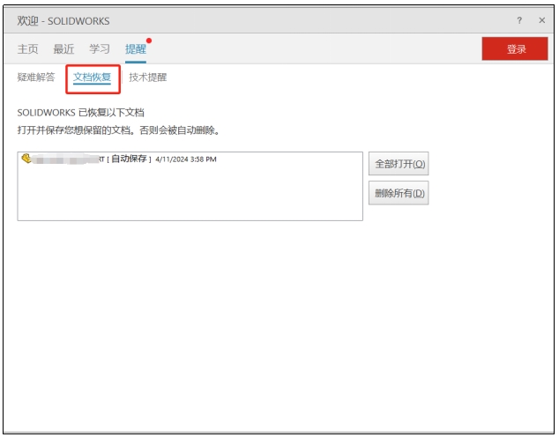The width and height of the screenshot is (559, 437).
Task: Open the 疑难解答 sub-tab
Action: coord(36,77)
